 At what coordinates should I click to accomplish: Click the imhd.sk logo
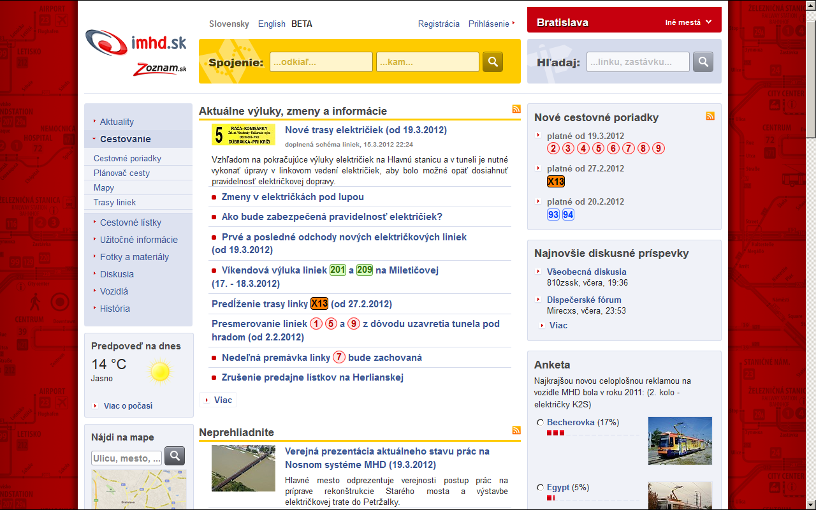click(x=136, y=44)
